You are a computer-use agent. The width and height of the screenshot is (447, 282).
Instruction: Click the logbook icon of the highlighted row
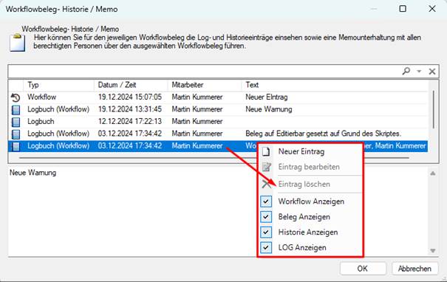click(16, 146)
